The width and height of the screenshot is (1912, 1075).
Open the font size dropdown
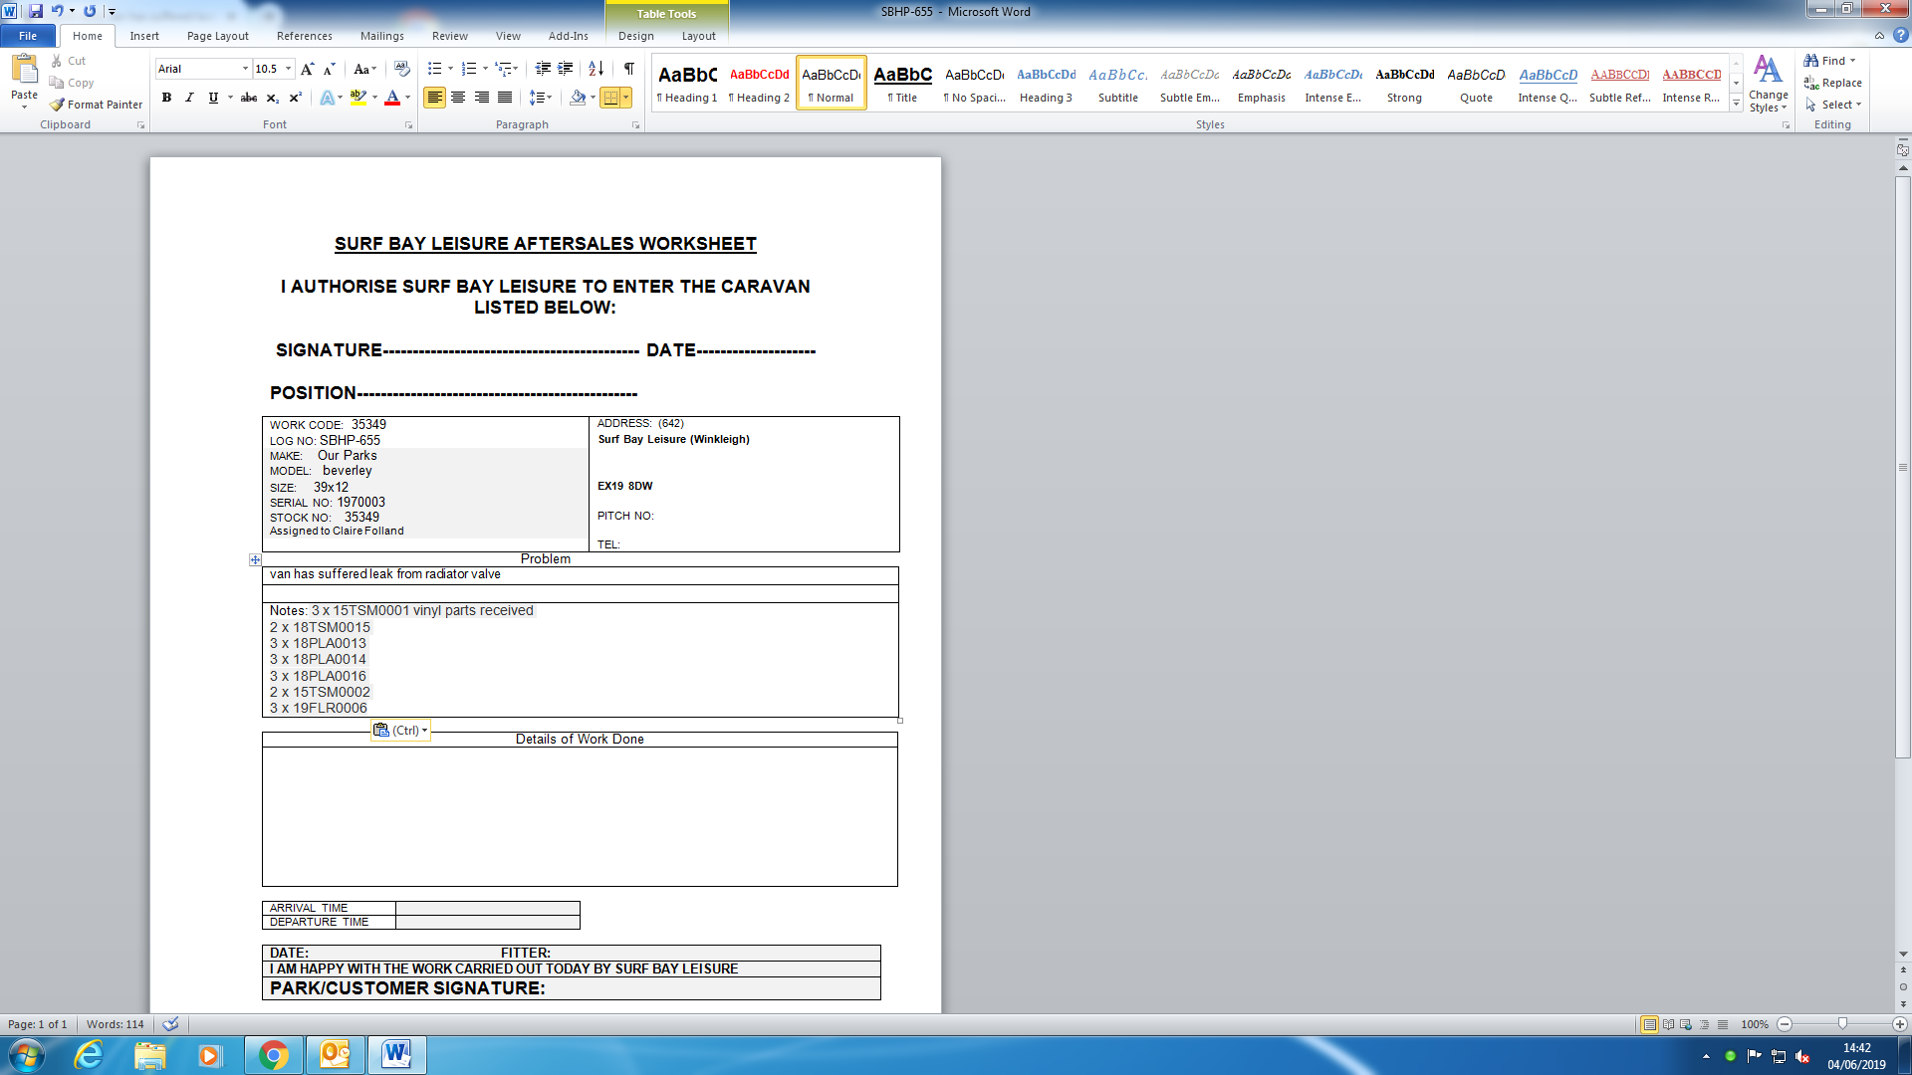289,69
